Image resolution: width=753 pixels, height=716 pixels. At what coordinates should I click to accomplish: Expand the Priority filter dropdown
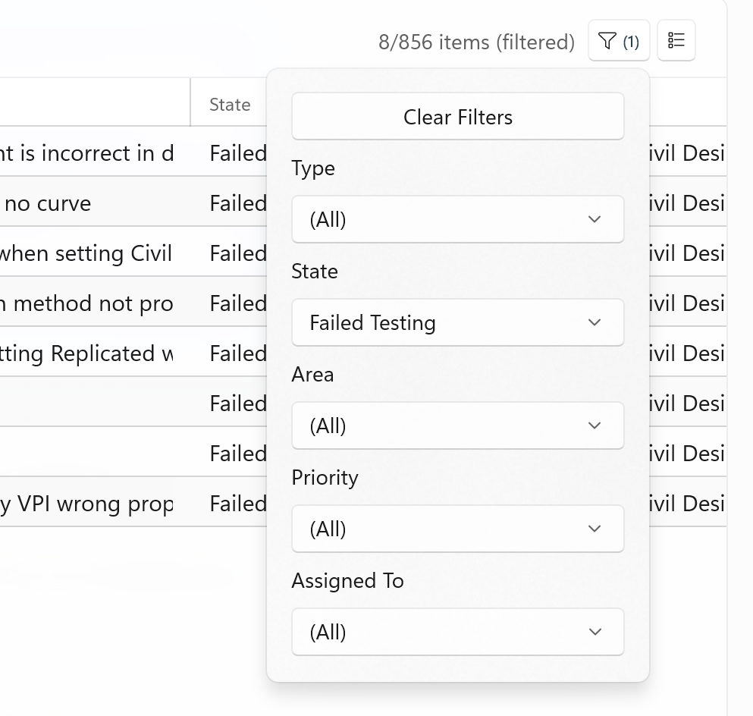pos(457,529)
